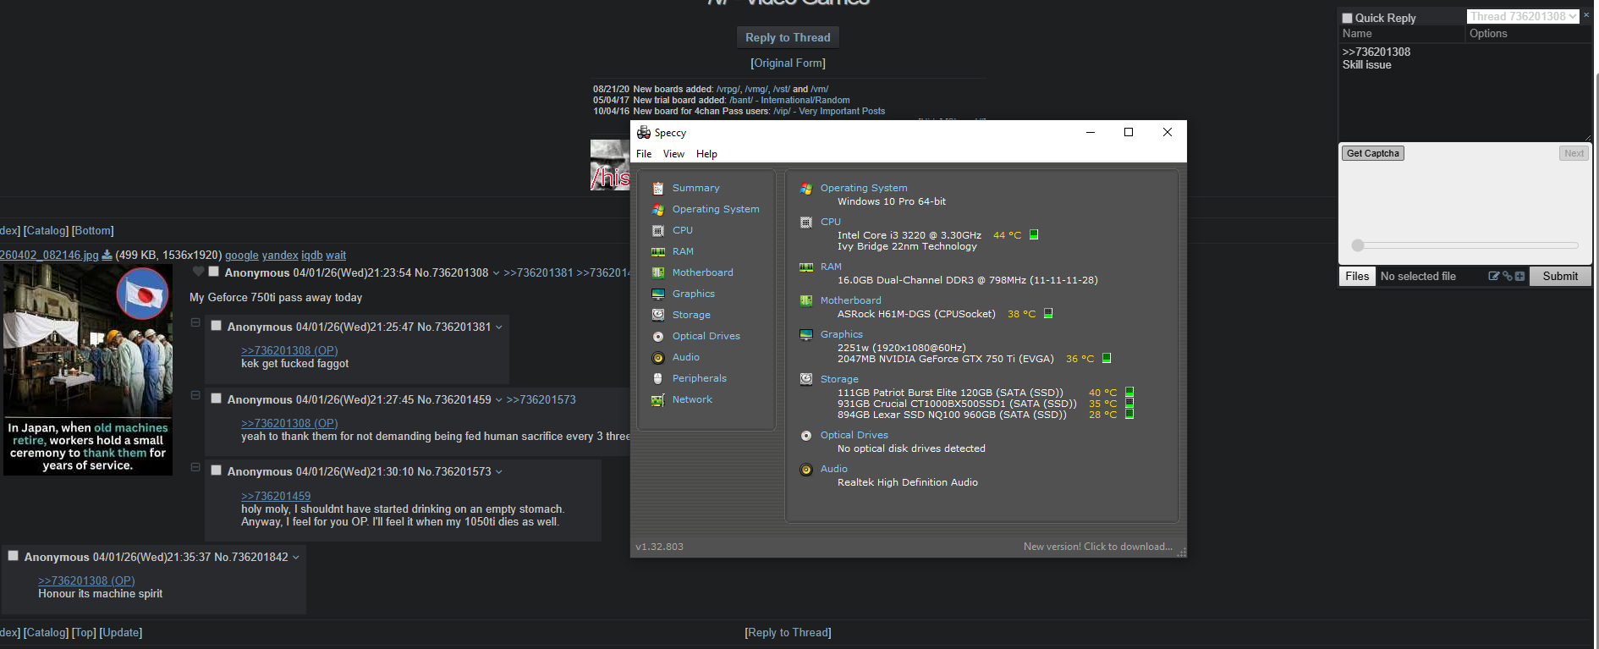Select RAM in the Speccy sidebar
Viewport: 1599px width, 649px height.
(x=683, y=251)
